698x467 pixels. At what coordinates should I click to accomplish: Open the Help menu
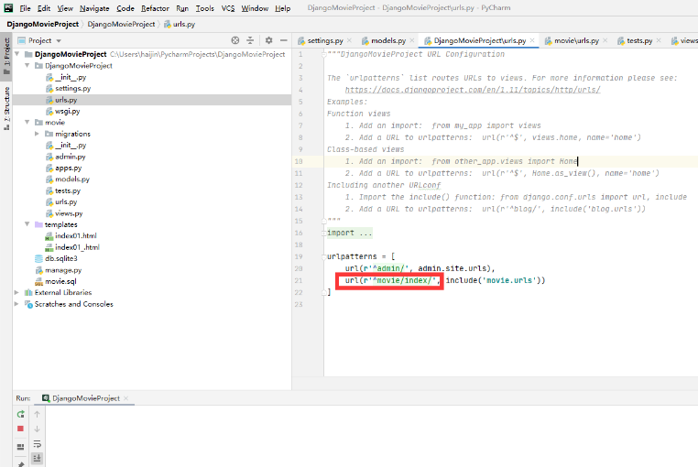tap(283, 8)
